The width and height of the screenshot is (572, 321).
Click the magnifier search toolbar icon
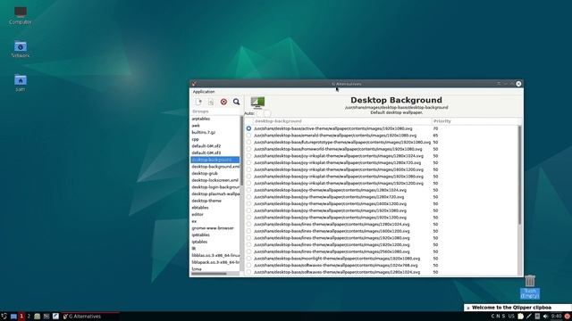tap(236, 102)
